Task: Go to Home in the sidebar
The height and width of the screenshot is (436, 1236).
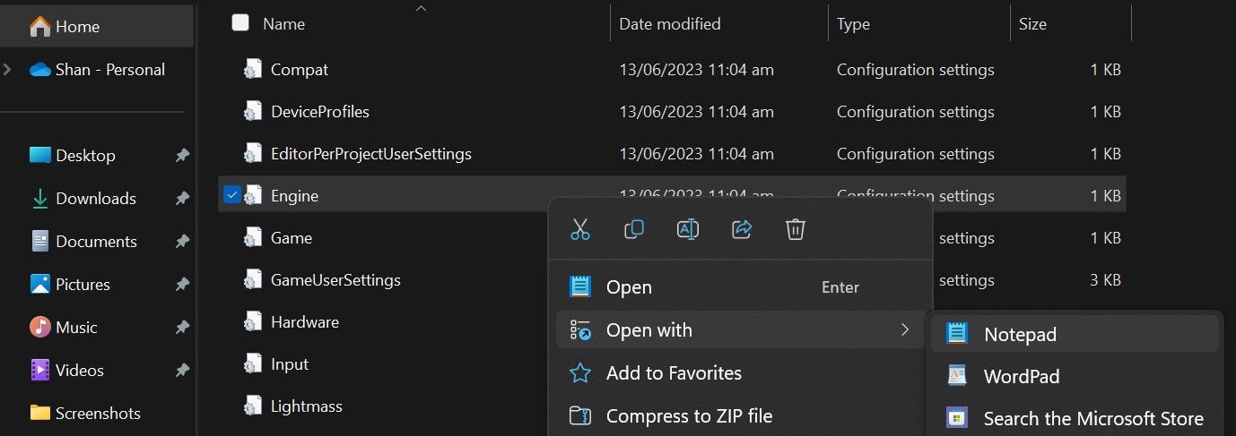Action: (x=77, y=27)
